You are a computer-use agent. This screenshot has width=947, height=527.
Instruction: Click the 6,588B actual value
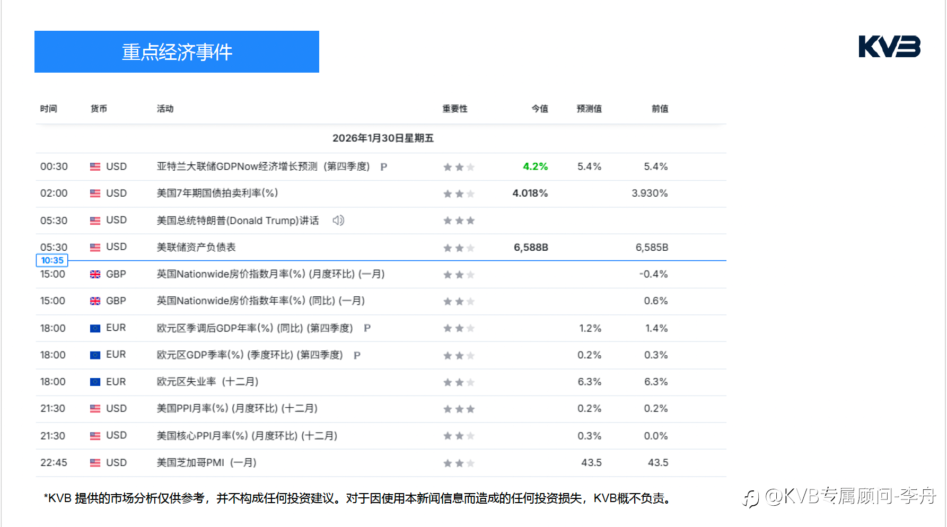tap(531, 248)
